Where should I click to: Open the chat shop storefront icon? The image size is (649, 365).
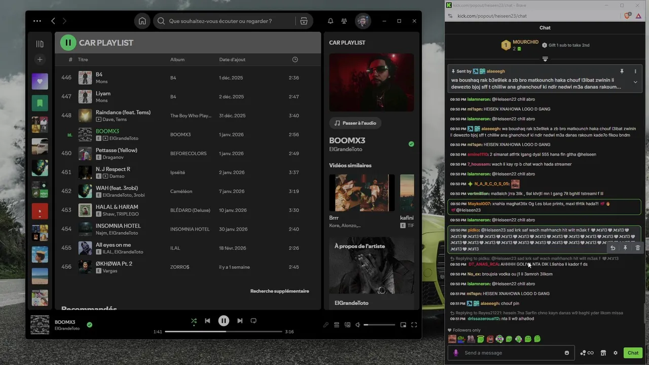(603, 353)
